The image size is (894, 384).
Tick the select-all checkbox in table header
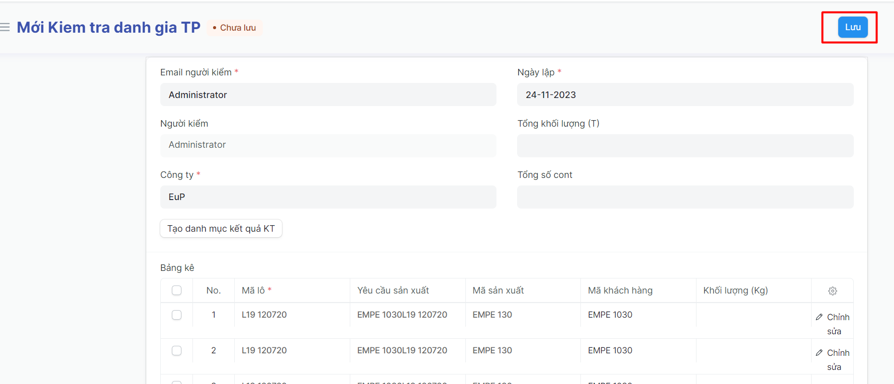pos(176,291)
